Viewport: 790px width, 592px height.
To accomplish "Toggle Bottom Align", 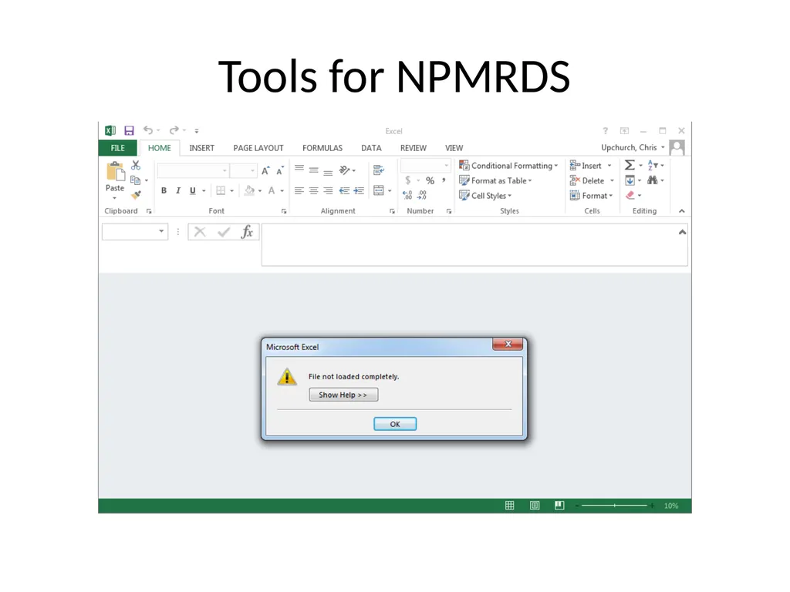I will (328, 172).
